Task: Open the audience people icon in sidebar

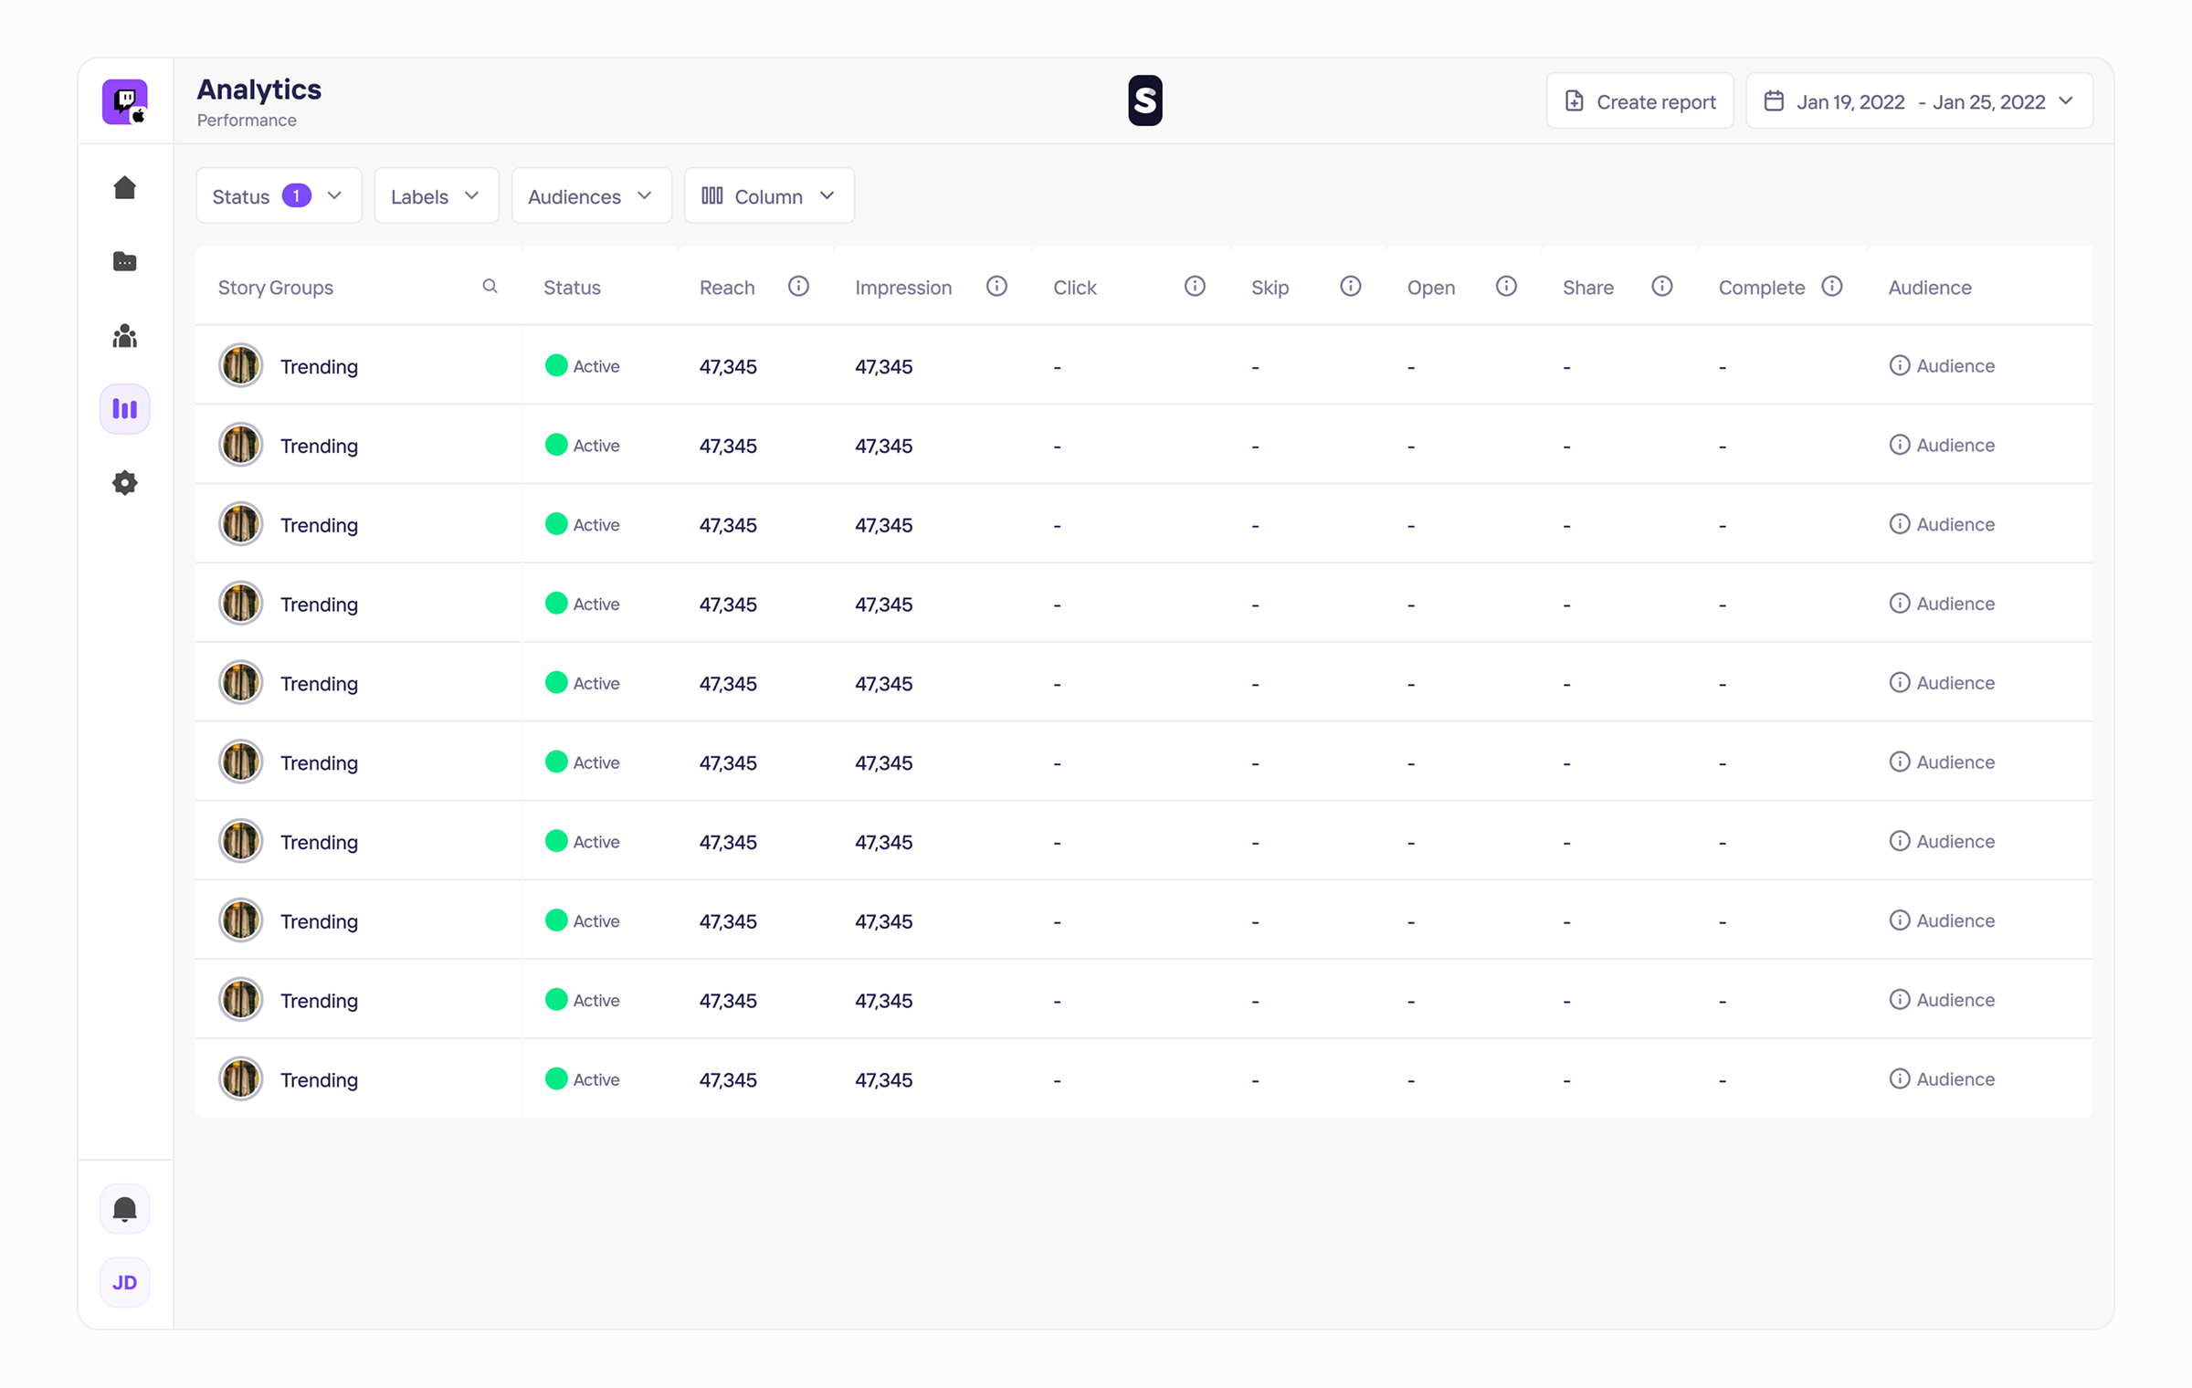Action: pos(125,336)
